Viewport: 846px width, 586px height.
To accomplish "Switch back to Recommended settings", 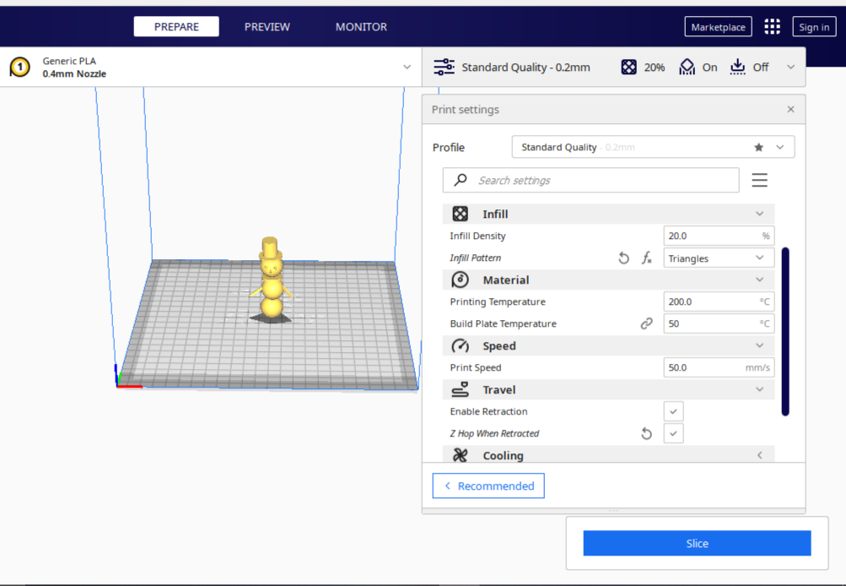I will tap(488, 486).
